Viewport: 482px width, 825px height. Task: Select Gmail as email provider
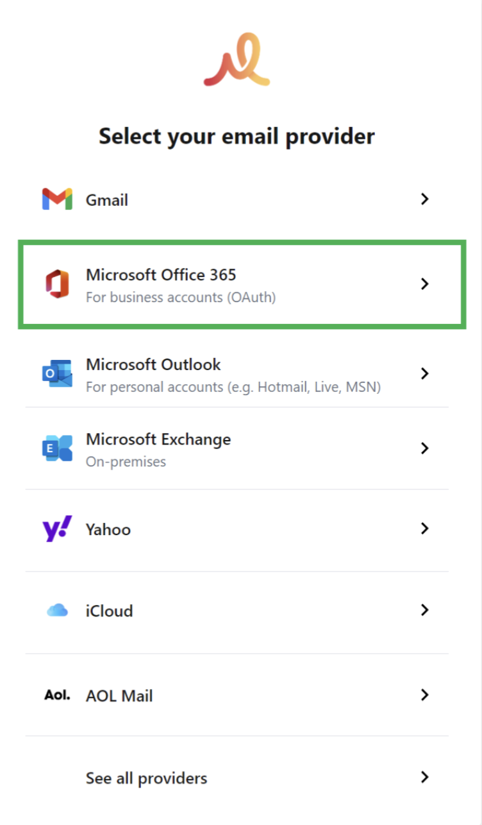pyautogui.click(x=107, y=200)
